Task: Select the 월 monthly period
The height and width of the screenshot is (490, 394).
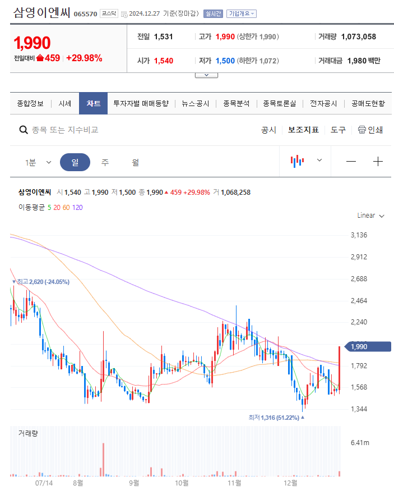Action: coord(135,162)
